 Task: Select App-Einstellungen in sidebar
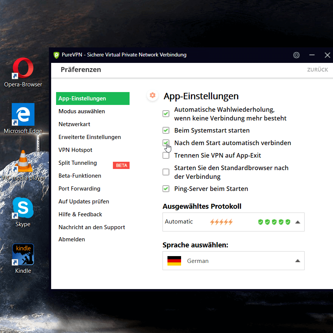click(92, 98)
